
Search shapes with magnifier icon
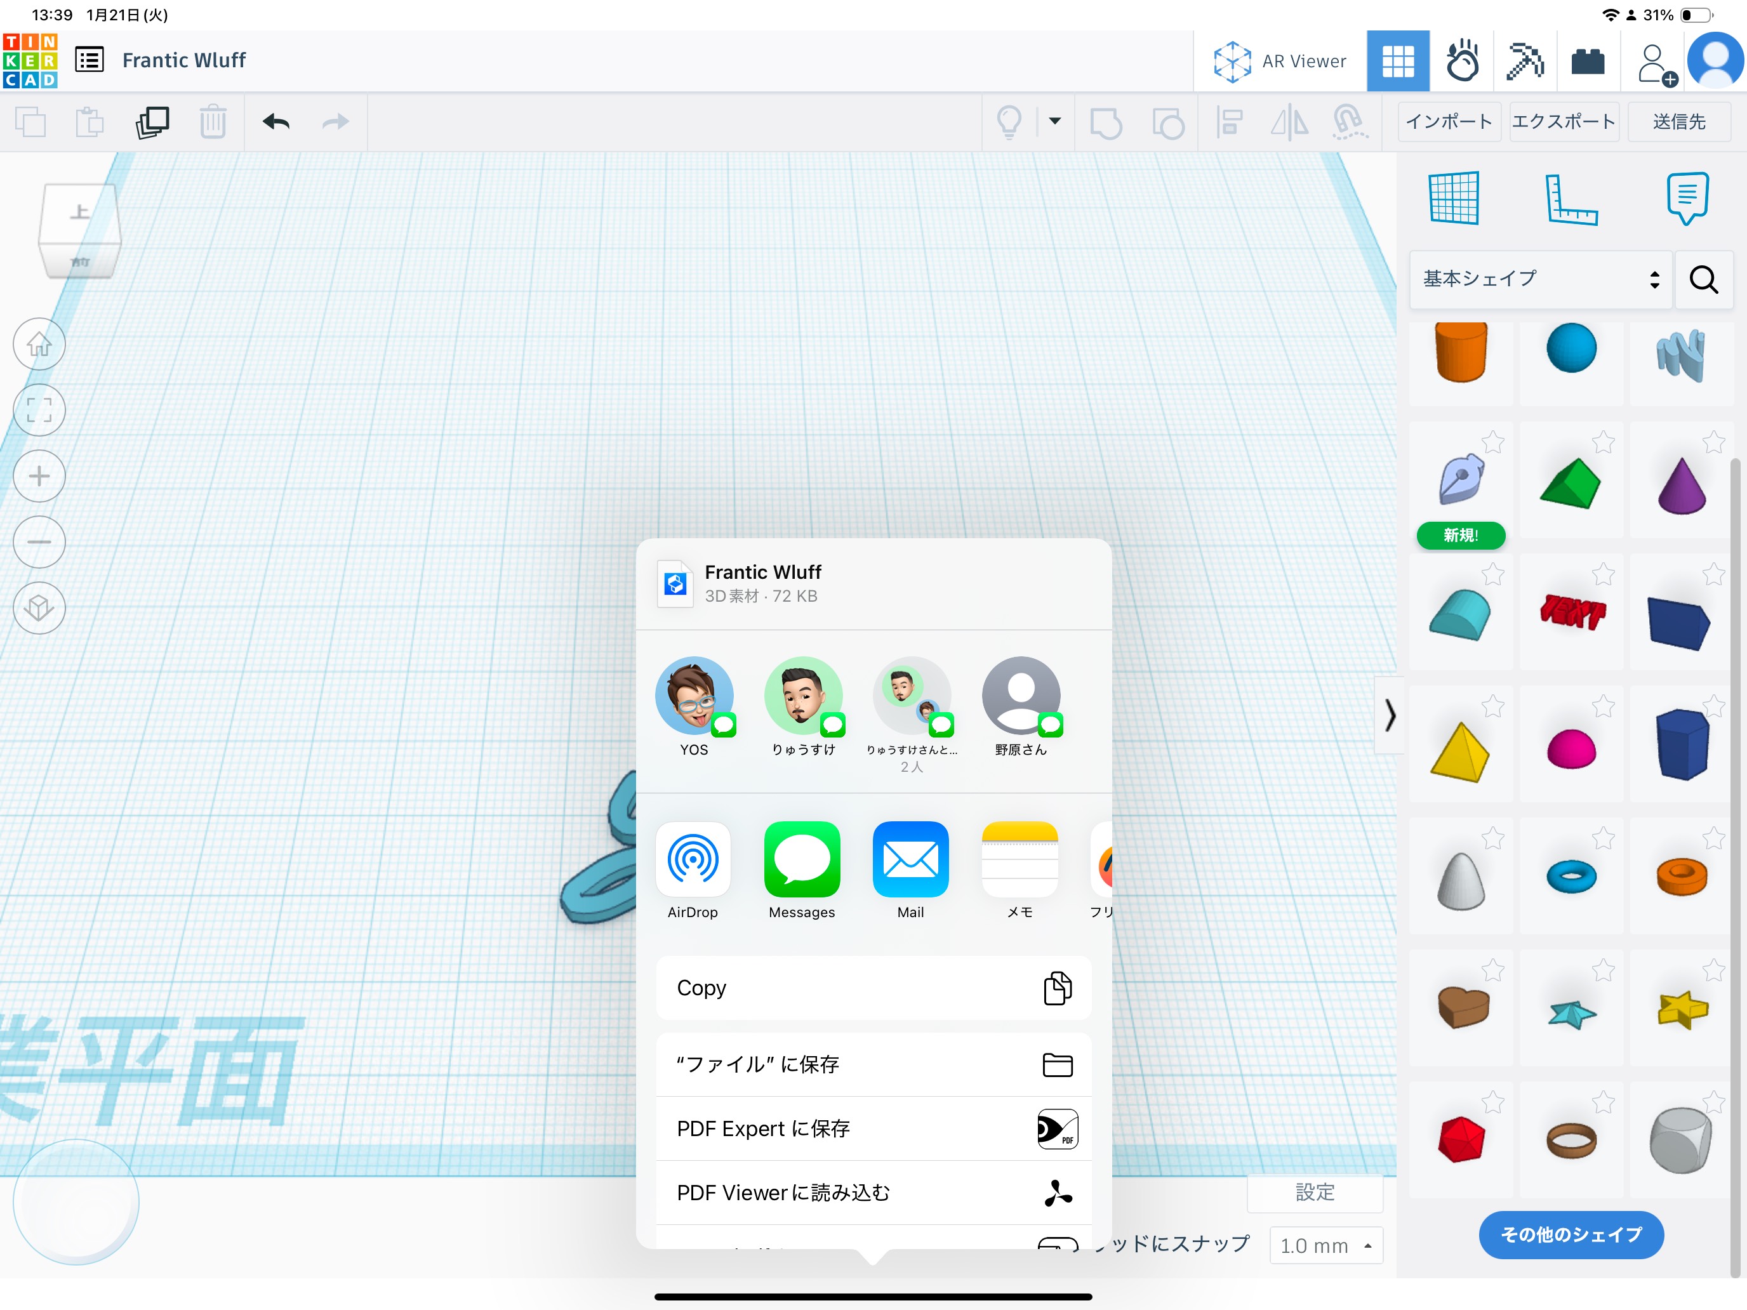point(1704,279)
